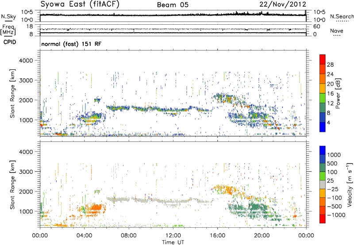354x245 pixels.
Task: Click the '16:00' time tick label
Action: [x=217, y=236]
